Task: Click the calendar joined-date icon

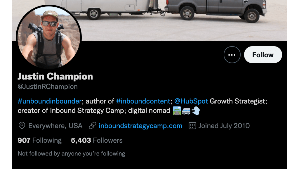Action: (192, 126)
